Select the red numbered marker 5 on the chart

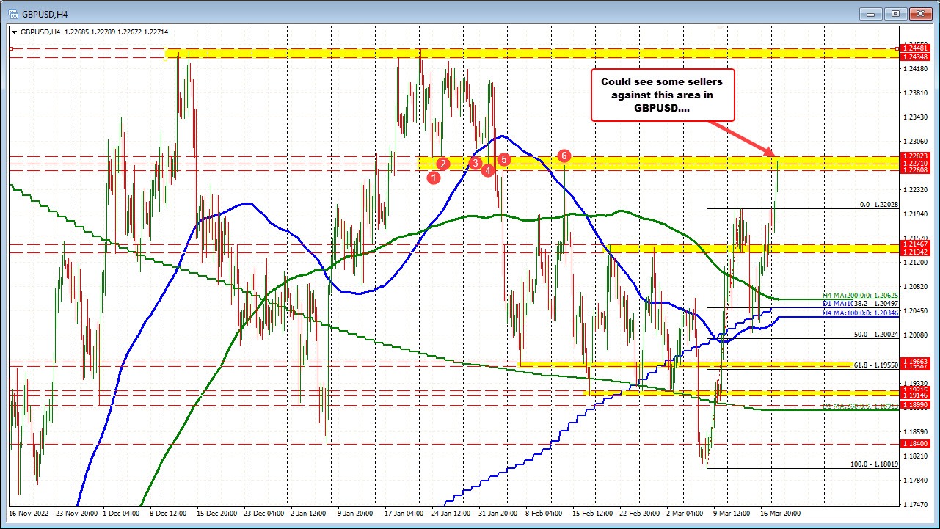[x=503, y=158]
